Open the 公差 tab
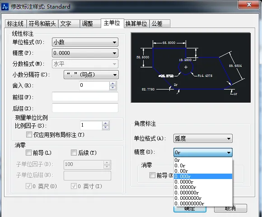262x217 pixels. pyautogui.click(x=160, y=24)
